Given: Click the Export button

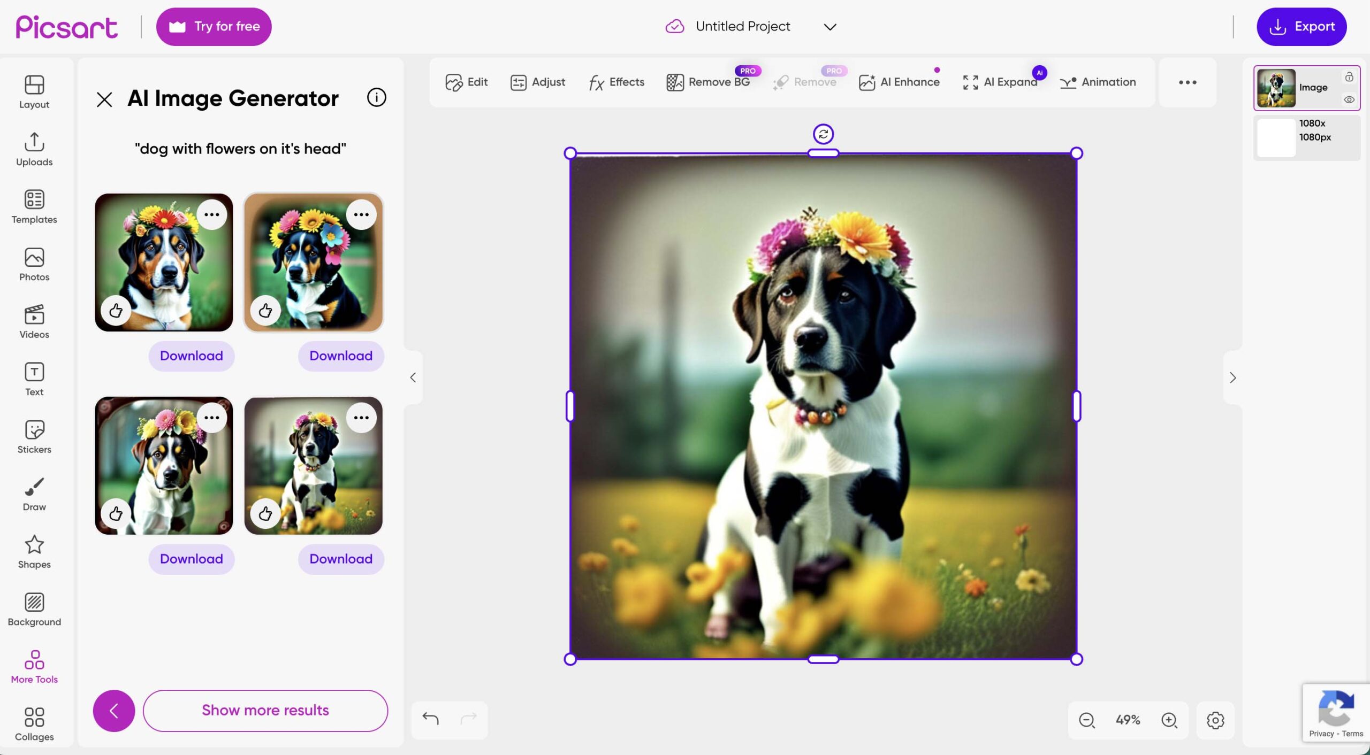Looking at the screenshot, I should point(1301,27).
